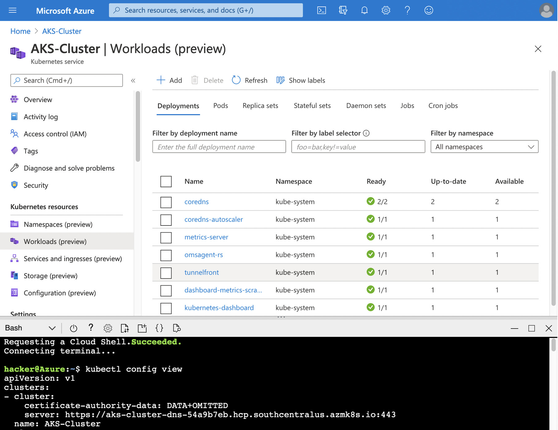Viewport: 558px width, 430px height.
Task: Click the upload/download files icon in Cloud Shell
Action: [x=125, y=328]
